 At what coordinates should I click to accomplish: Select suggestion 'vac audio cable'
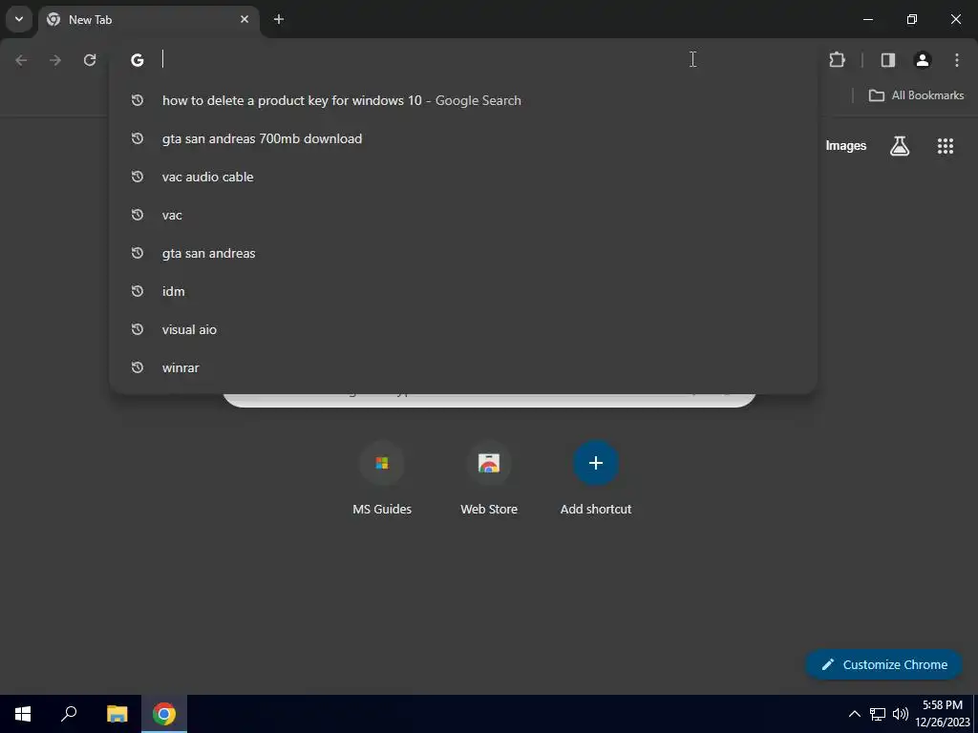click(463, 177)
